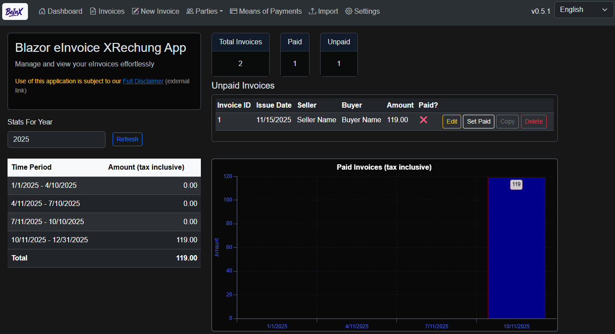Click the BeInX logo
The image size is (615, 334).
pyautogui.click(x=15, y=11)
